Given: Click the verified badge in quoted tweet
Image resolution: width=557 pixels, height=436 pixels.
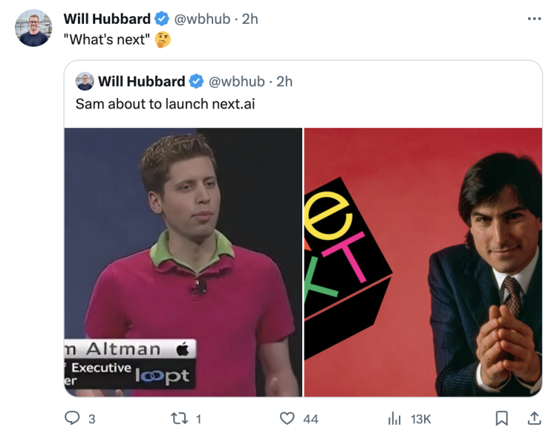Looking at the screenshot, I should 197,82.
